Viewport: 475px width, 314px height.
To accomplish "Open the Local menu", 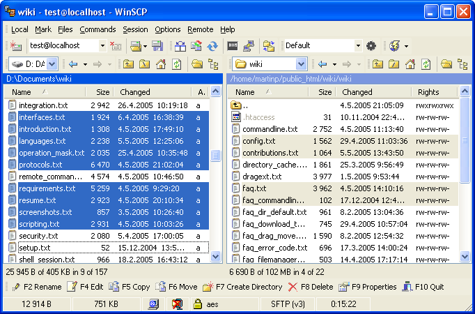I will click(20, 29).
